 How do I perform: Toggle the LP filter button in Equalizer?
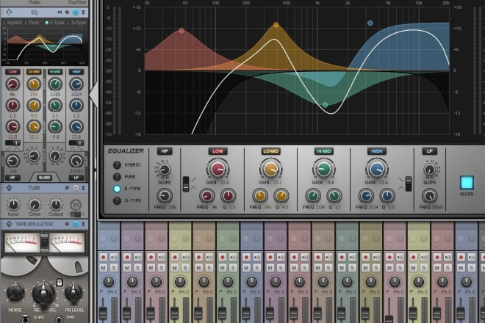430,151
